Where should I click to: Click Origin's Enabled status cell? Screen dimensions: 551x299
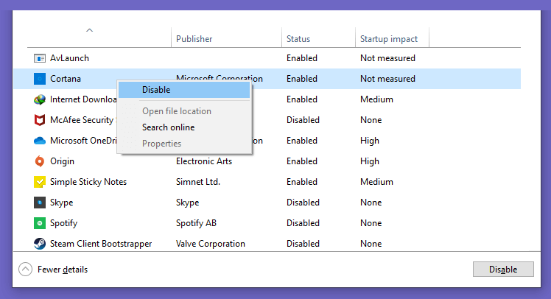click(x=302, y=161)
